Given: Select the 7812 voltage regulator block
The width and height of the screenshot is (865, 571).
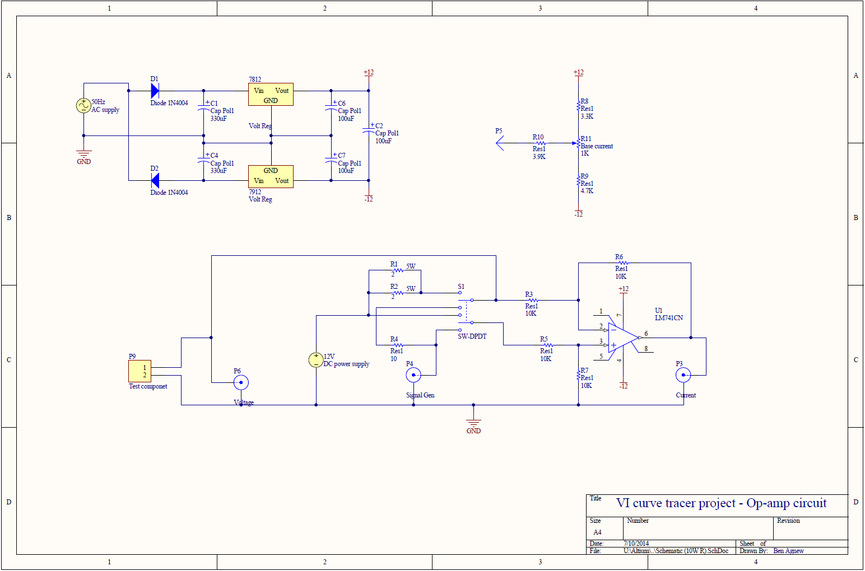Looking at the screenshot, I should (271, 95).
